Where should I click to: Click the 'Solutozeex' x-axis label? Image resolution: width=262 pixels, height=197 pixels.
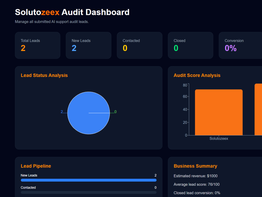(219, 138)
